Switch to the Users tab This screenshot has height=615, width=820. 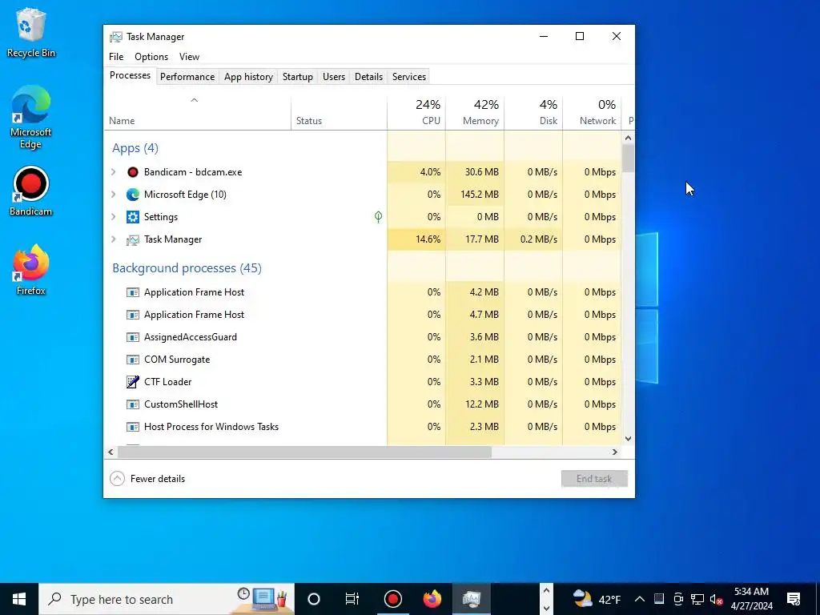[334, 77]
